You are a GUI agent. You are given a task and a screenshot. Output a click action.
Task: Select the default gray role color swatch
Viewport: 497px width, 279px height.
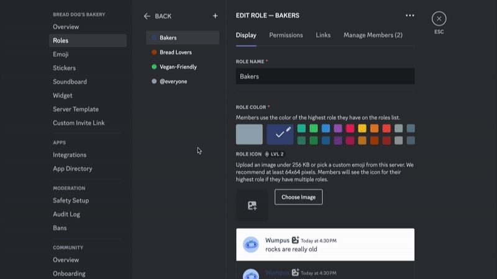(x=249, y=134)
